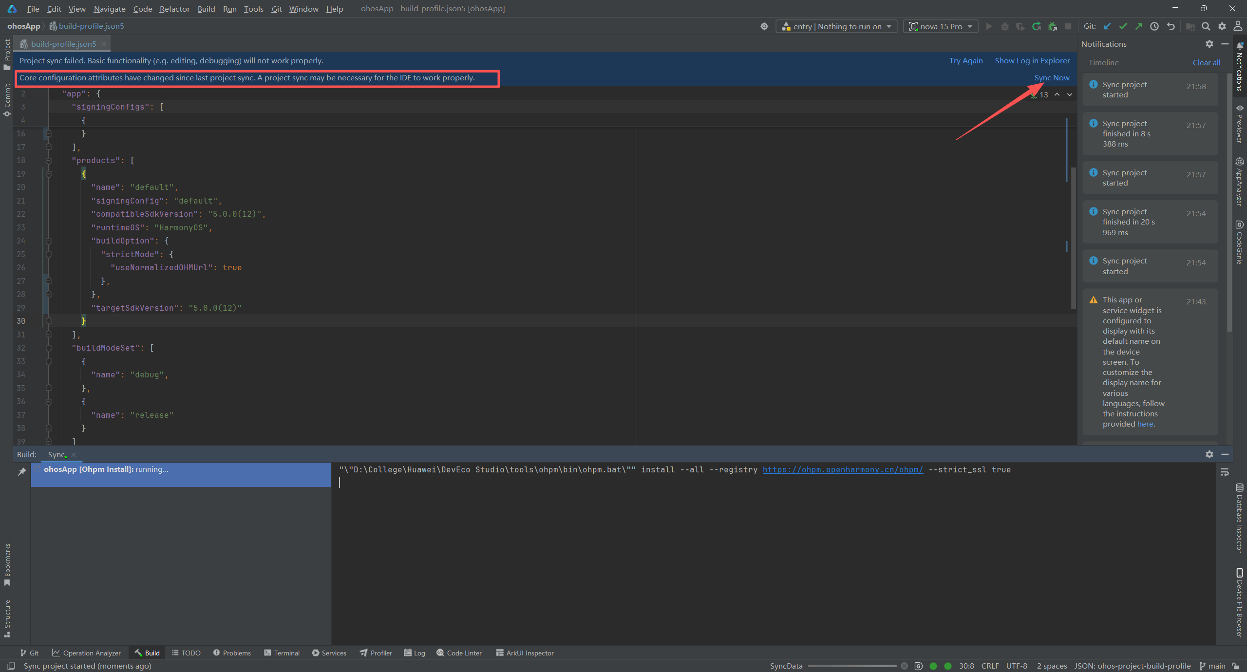Toggle file read-only lock icon
1247x672 pixels.
point(1235,666)
